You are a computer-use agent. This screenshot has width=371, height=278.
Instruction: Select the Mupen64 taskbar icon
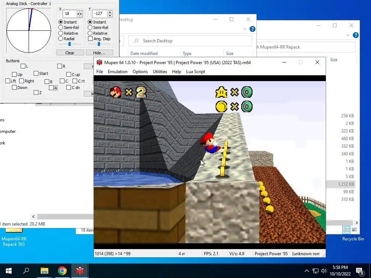click(80, 271)
